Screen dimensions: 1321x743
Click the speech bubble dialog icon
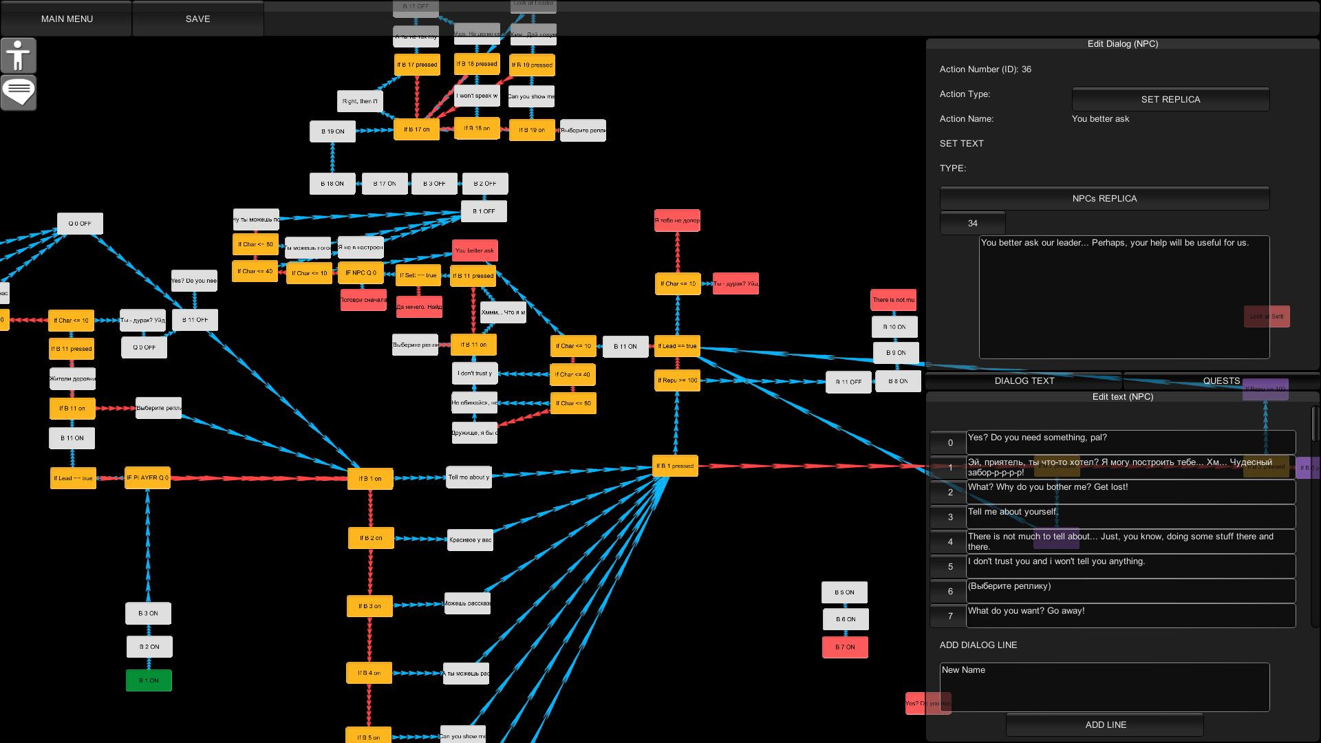pos(19,92)
